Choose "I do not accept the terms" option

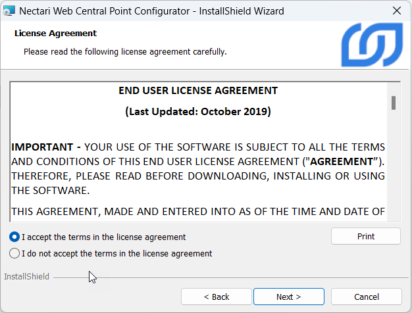[x=14, y=253]
